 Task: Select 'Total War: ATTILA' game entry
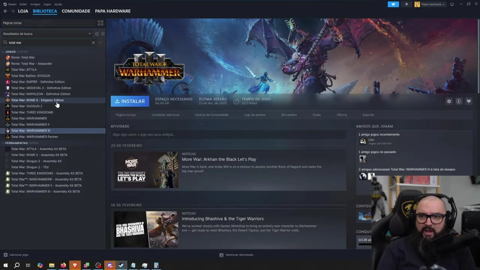pos(24,70)
